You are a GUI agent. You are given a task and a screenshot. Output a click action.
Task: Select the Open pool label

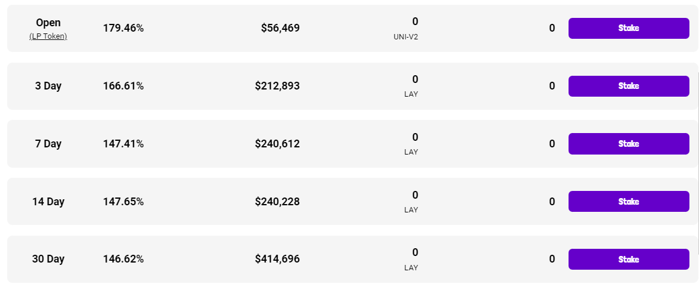tap(48, 23)
